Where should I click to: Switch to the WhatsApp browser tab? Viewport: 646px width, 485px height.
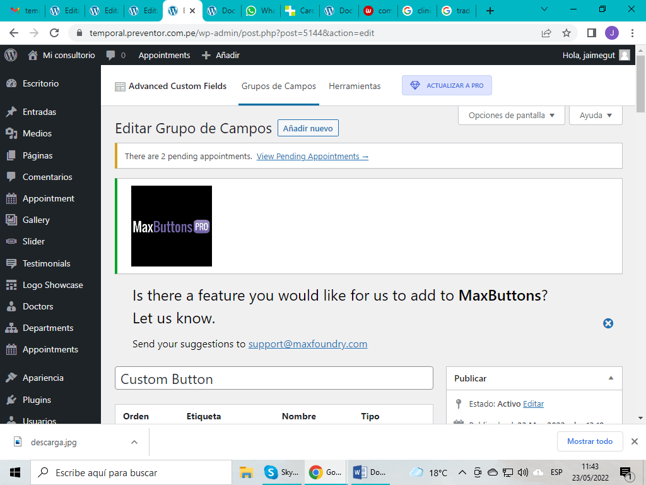click(261, 11)
